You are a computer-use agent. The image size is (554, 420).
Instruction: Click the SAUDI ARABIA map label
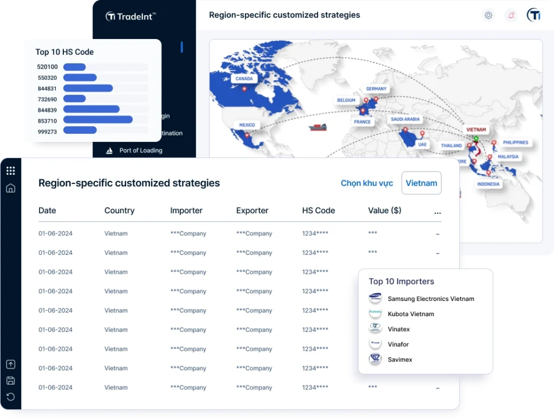click(405, 119)
